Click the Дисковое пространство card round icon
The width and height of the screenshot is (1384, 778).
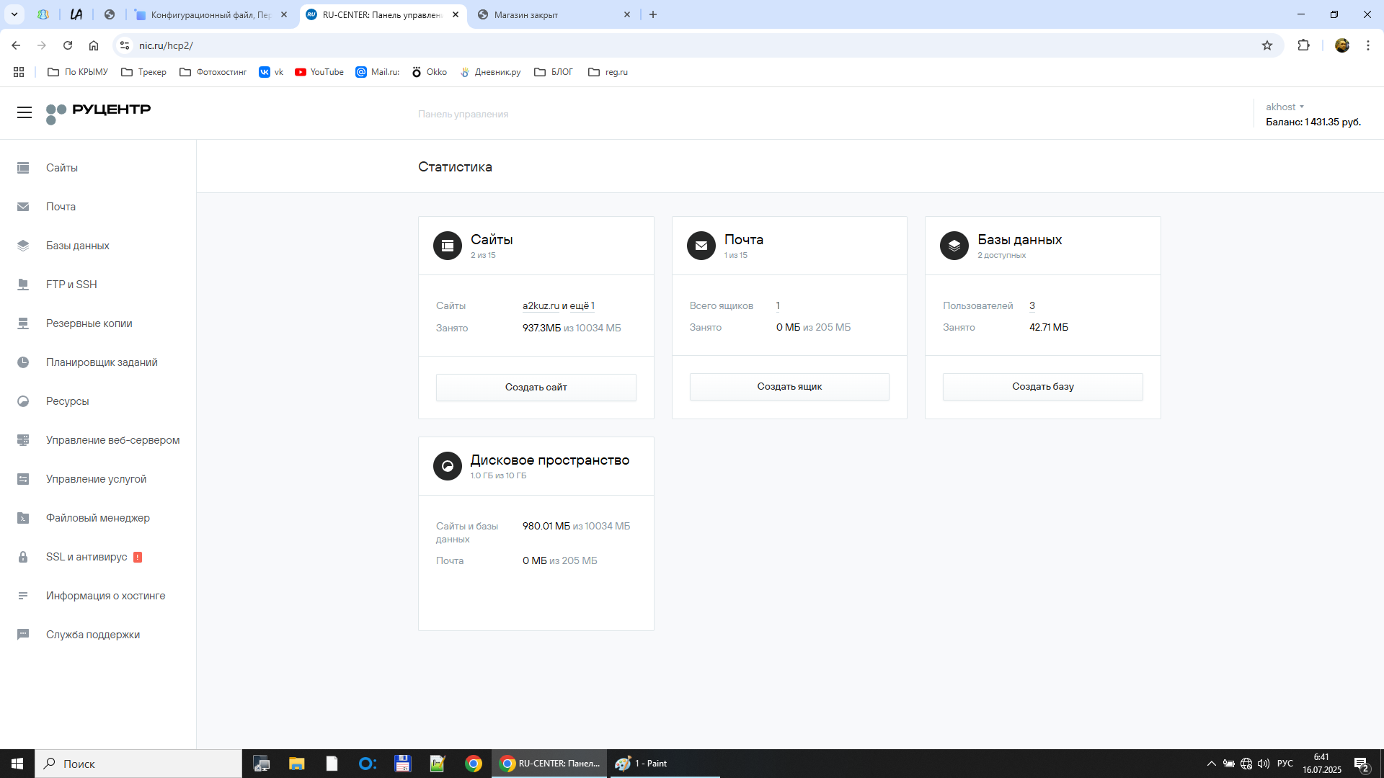coord(448,466)
